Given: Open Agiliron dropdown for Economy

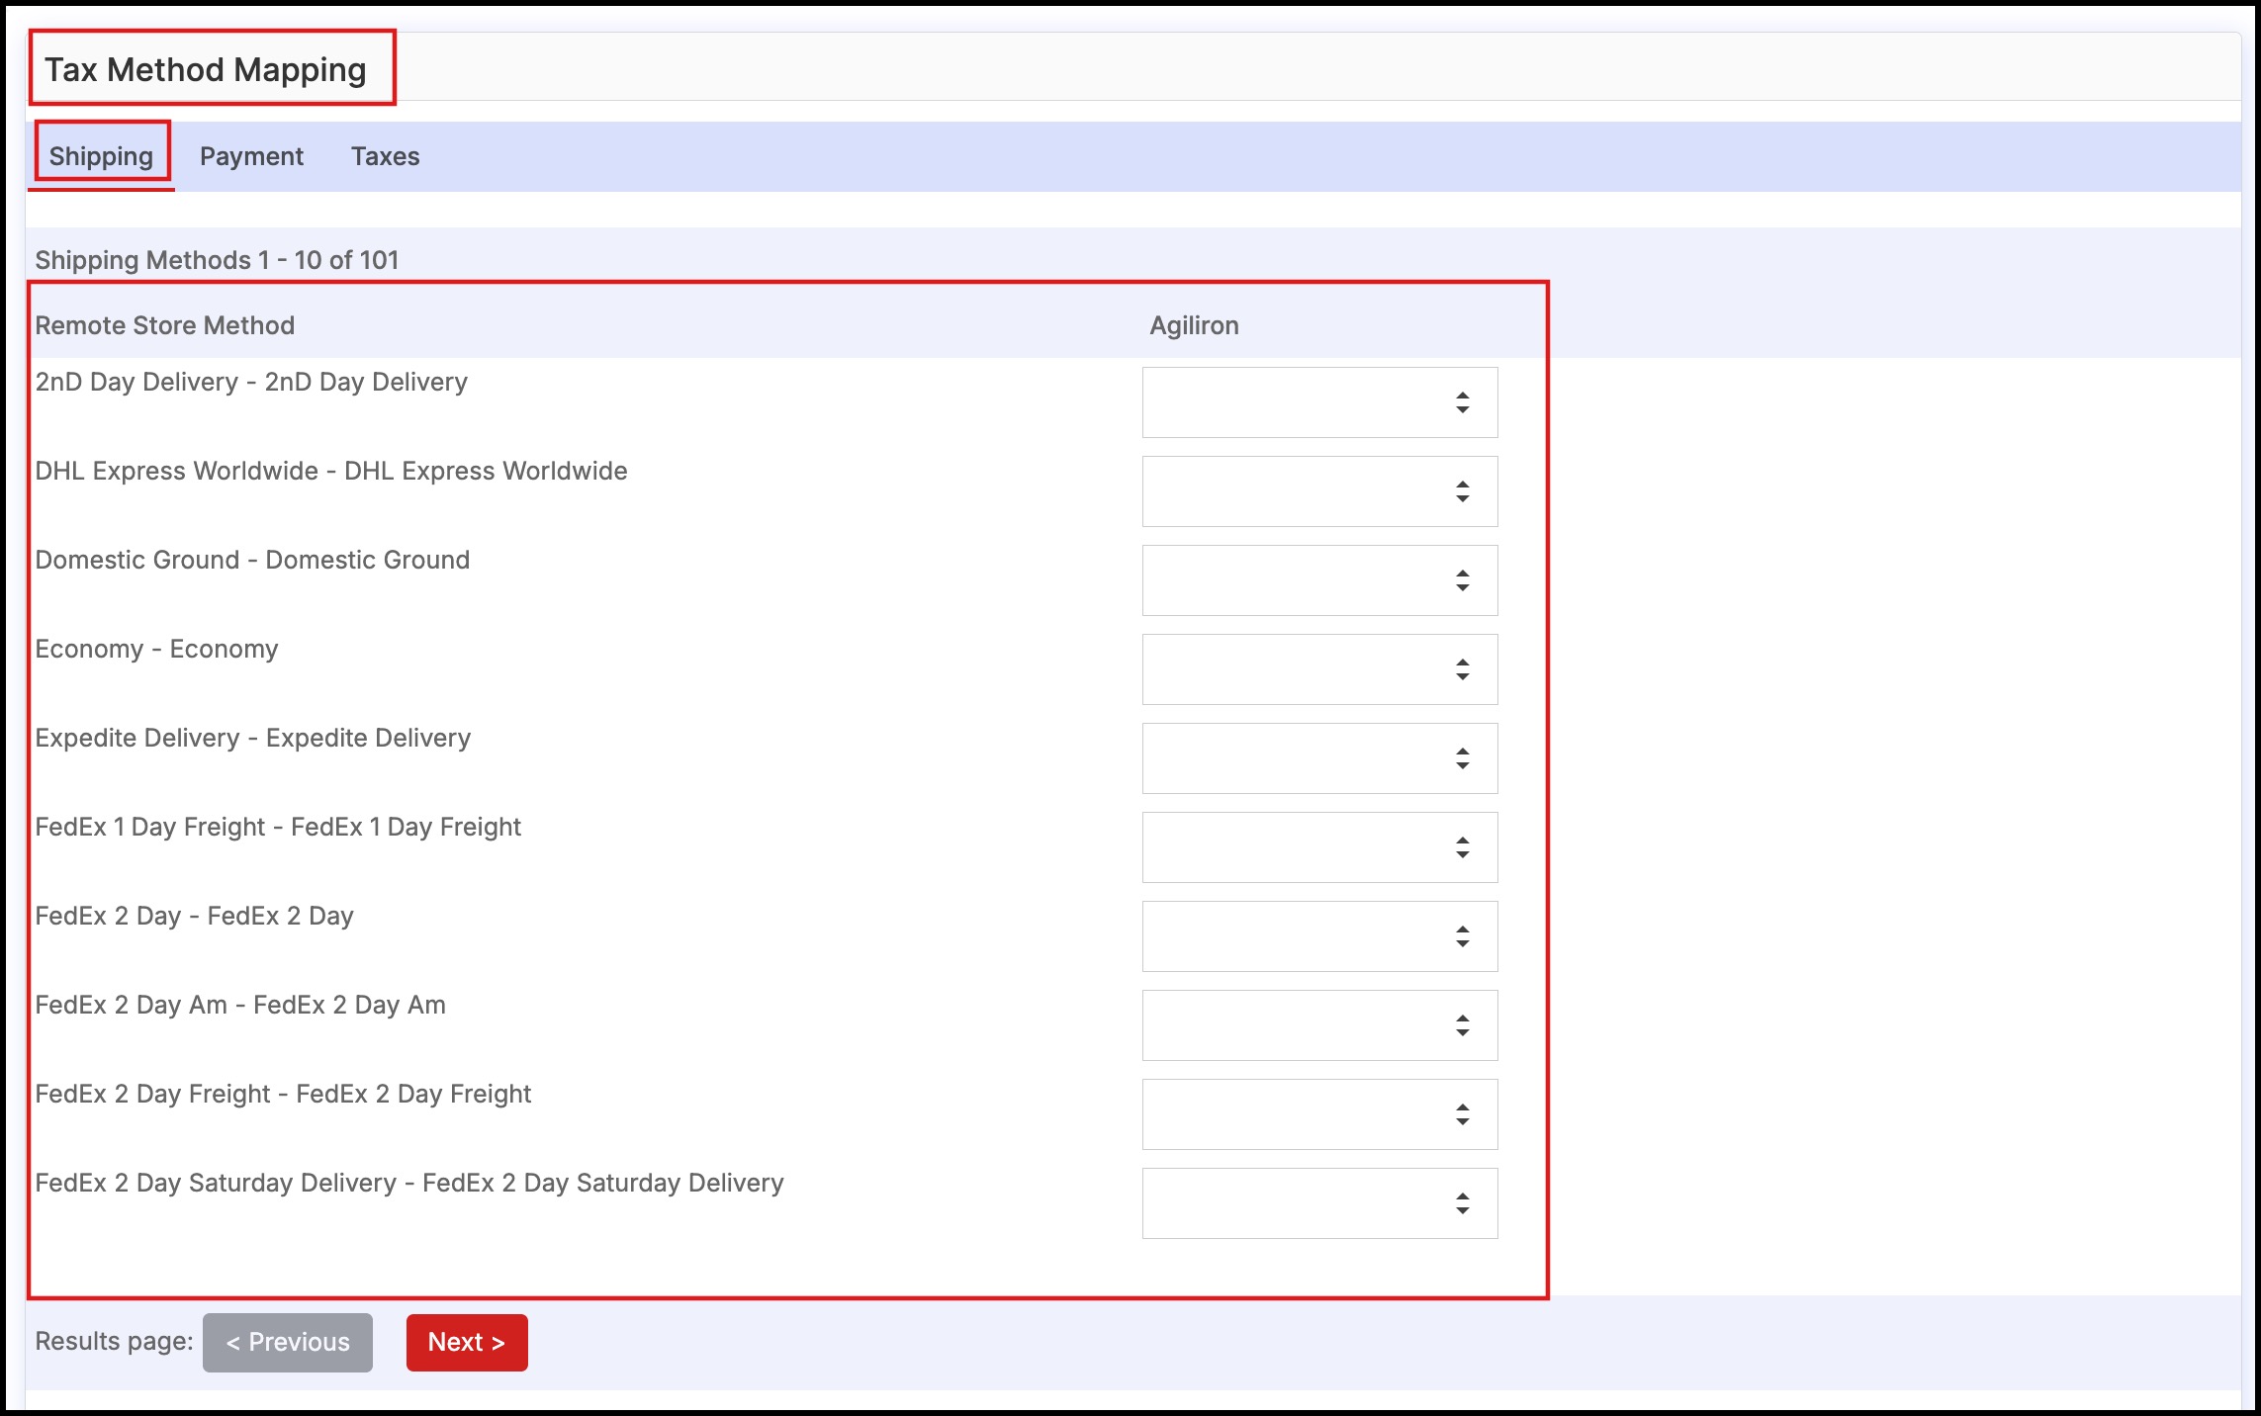Looking at the screenshot, I should pos(1319,669).
